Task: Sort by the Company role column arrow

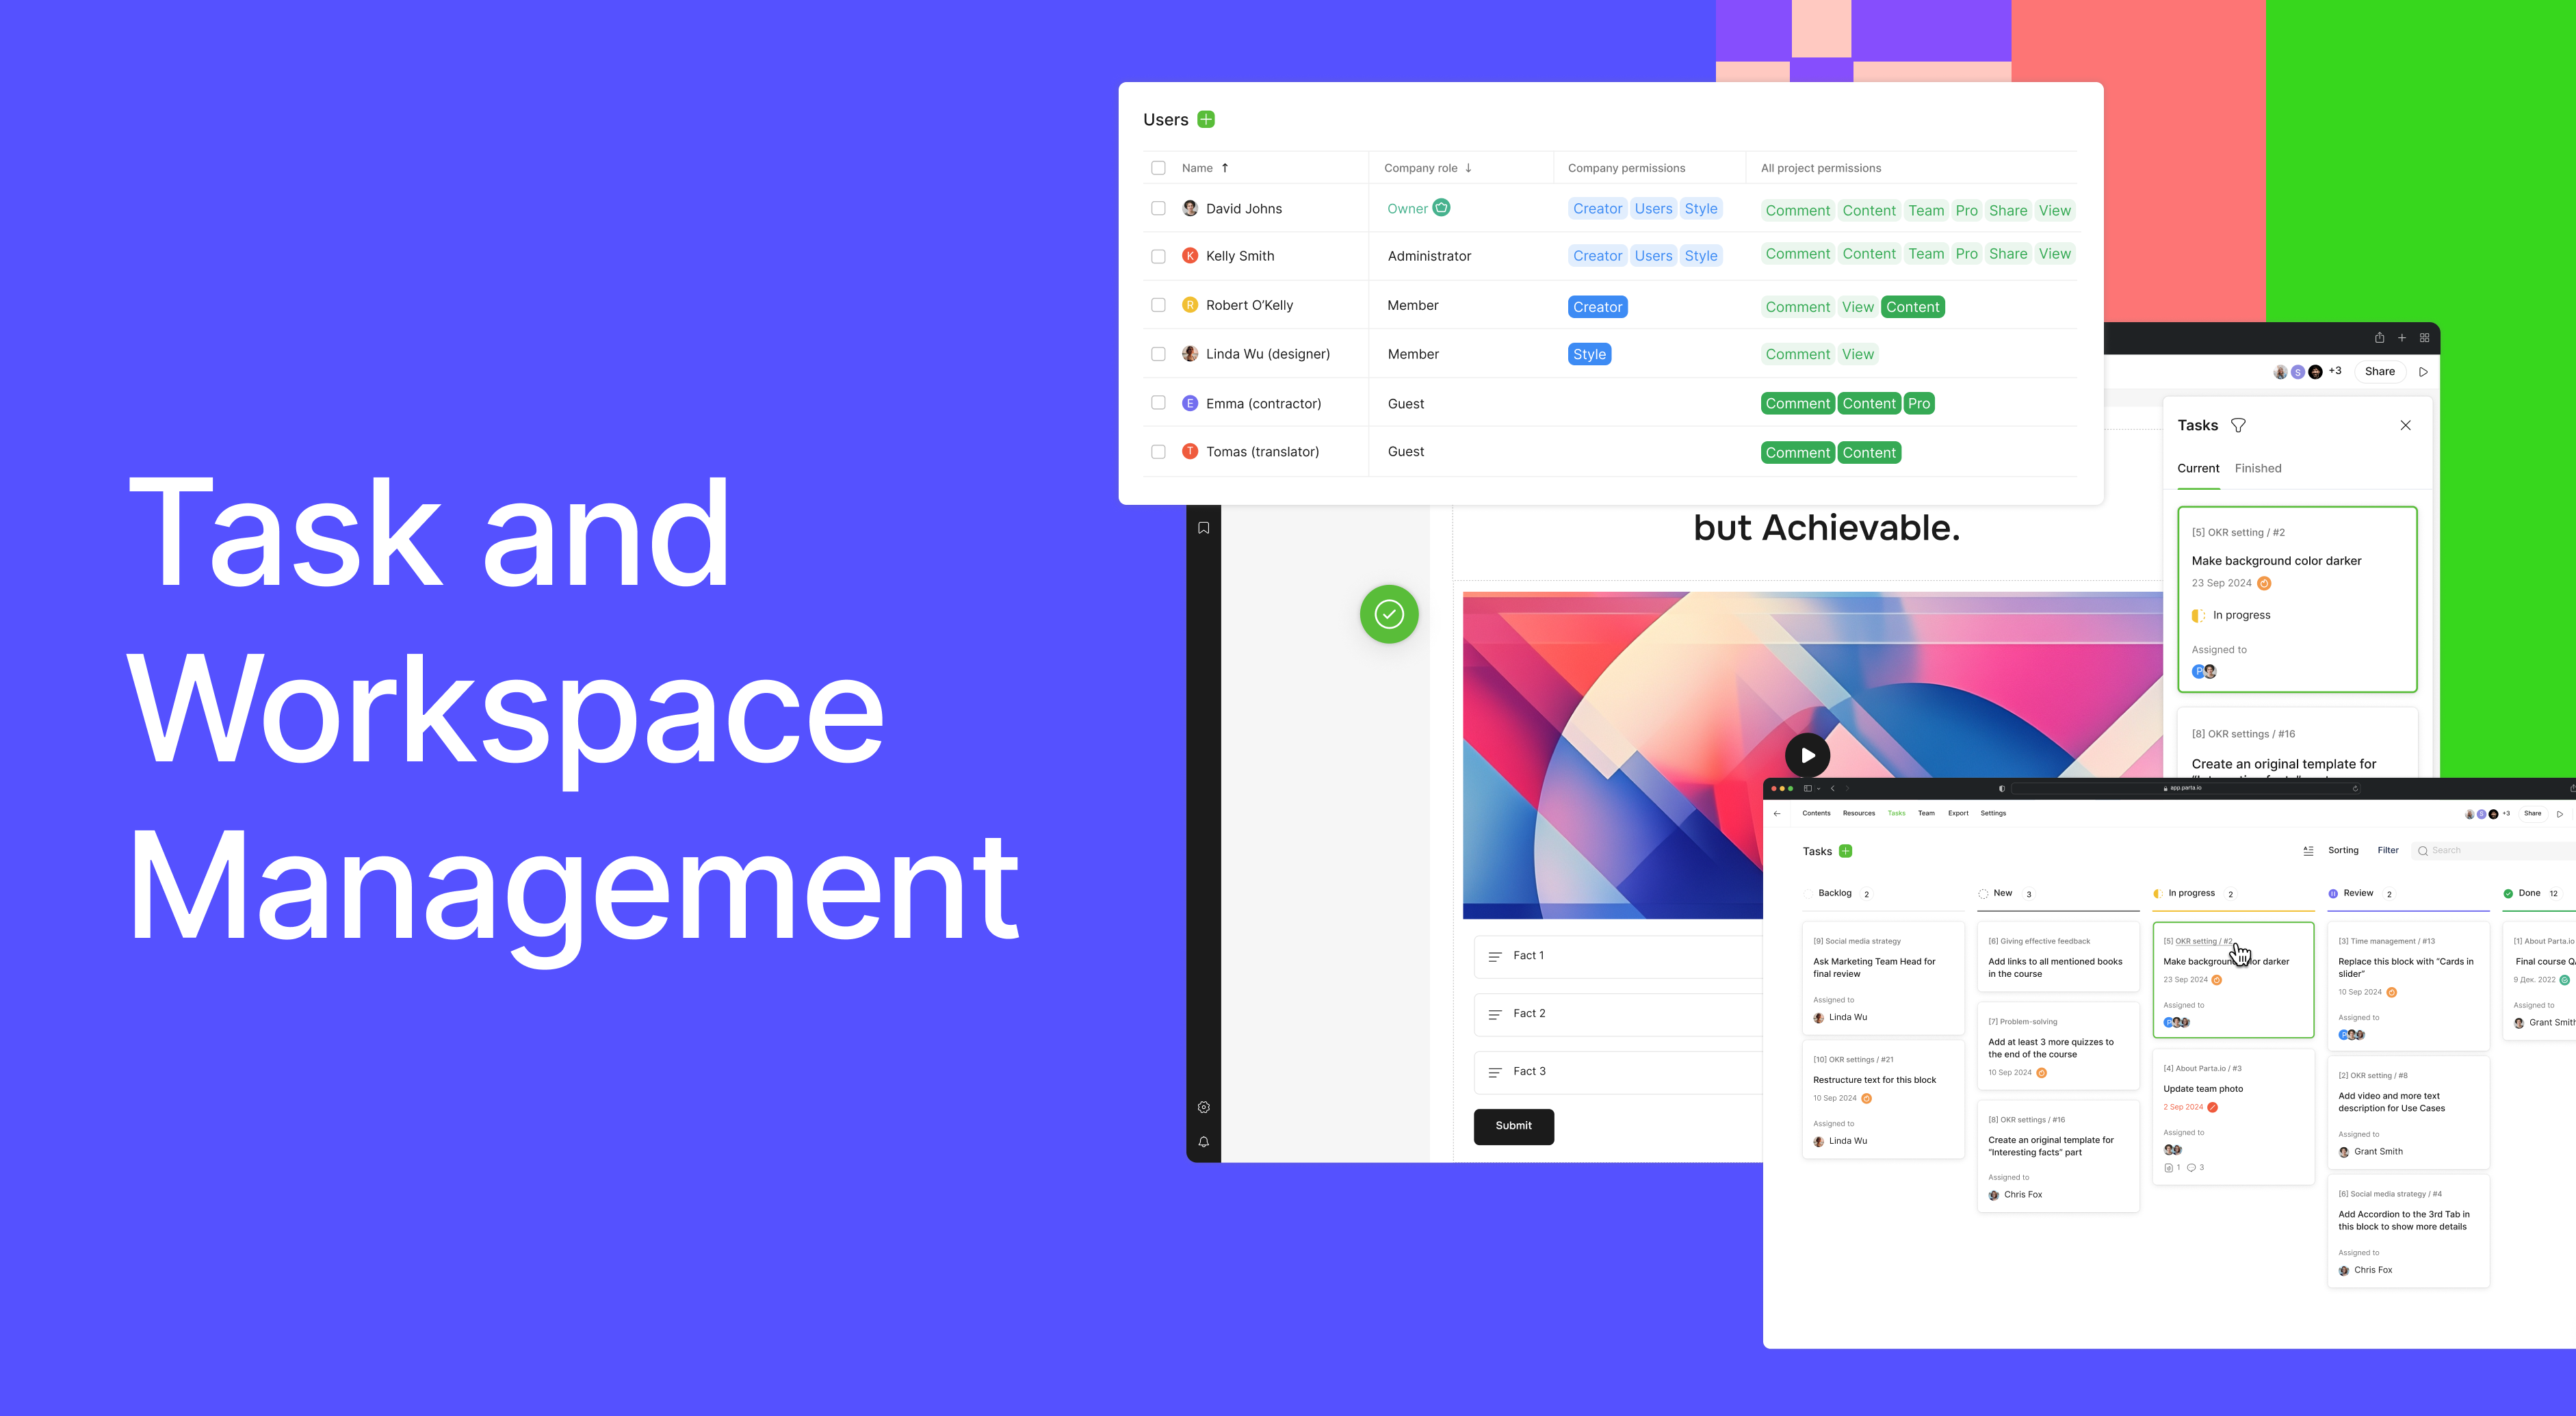Action: click(1468, 168)
